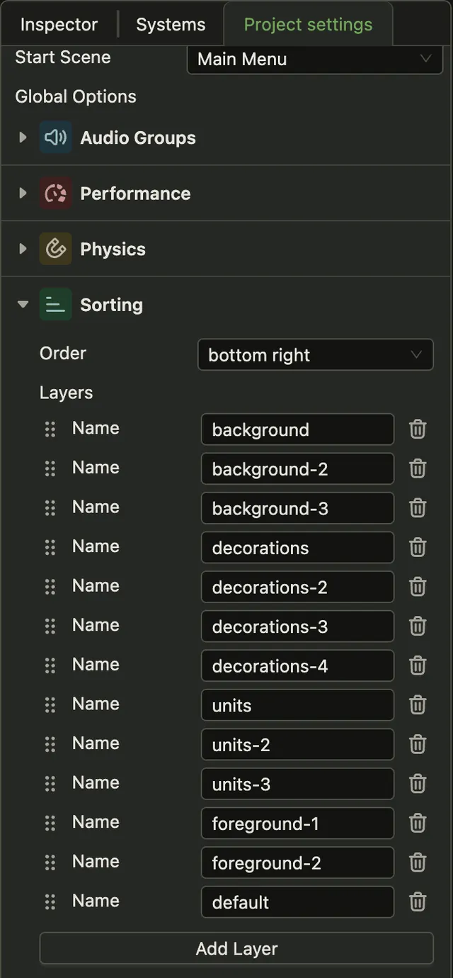Switch to the Systems tab
Viewport: 453px width, 978px height.
(x=171, y=24)
